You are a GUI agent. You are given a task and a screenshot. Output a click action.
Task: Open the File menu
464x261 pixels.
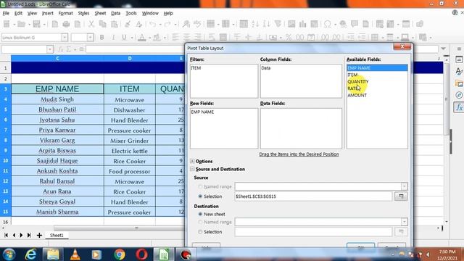coord(6,13)
